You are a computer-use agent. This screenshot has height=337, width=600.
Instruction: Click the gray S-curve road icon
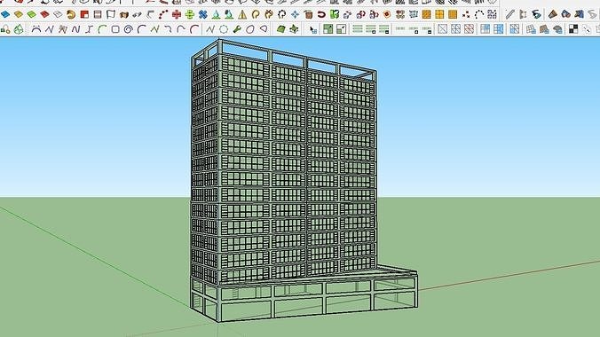click(592, 14)
